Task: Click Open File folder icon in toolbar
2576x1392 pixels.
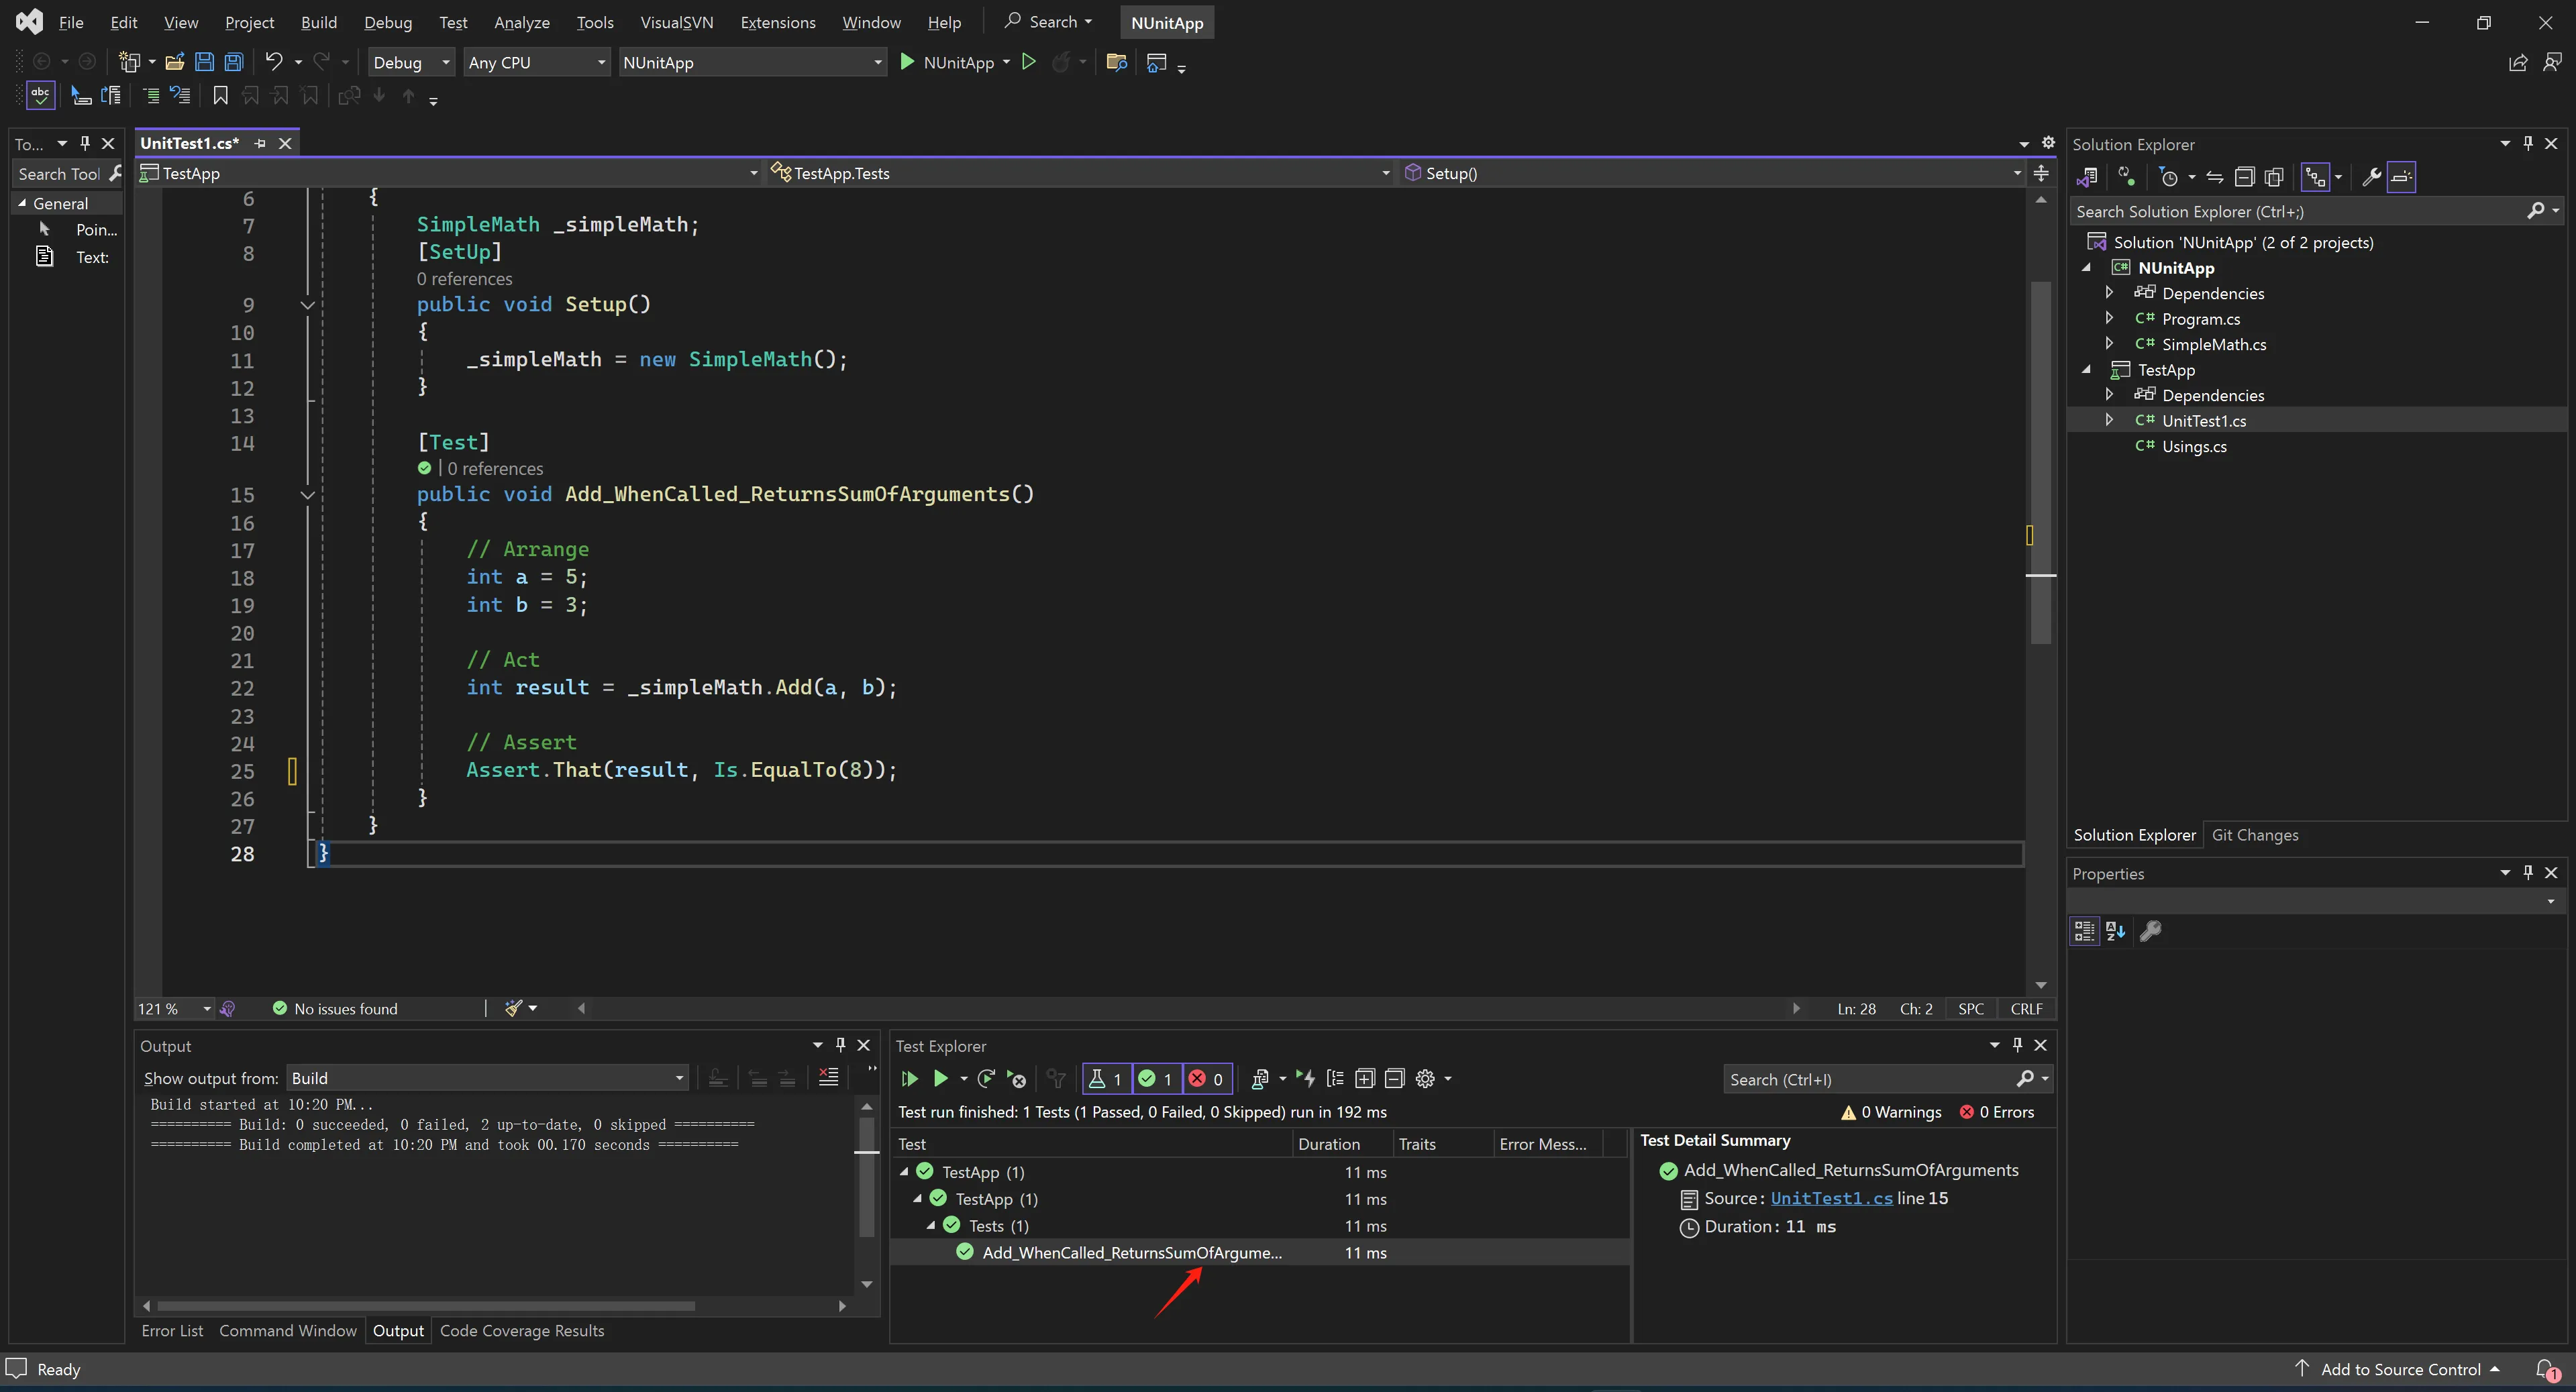Action: (x=175, y=62)
